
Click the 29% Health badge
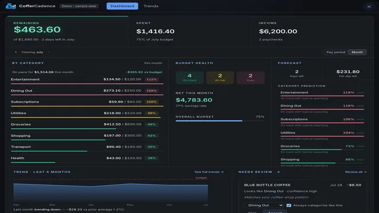pyautogui.click(x=152, y=158)
